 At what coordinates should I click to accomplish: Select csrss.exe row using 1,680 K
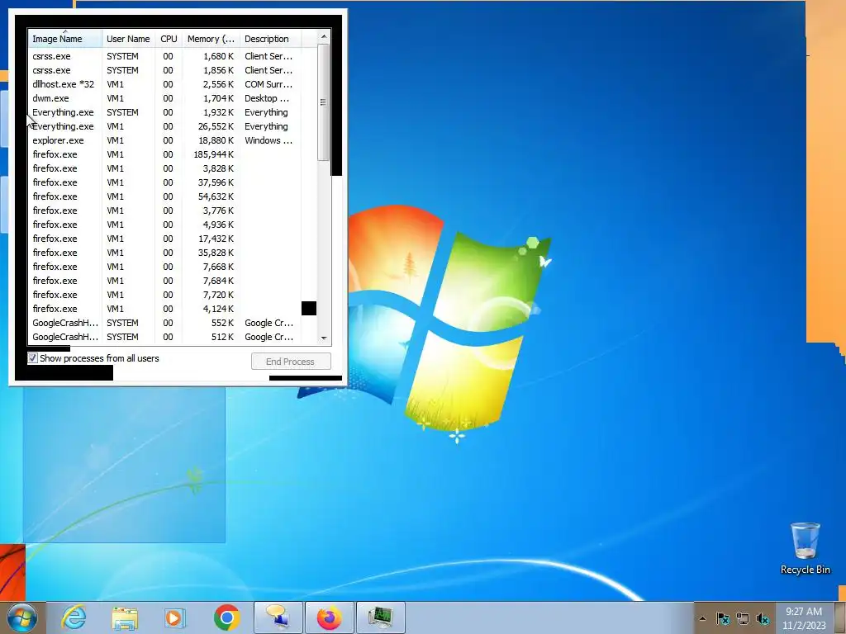(x=164, y=56)
